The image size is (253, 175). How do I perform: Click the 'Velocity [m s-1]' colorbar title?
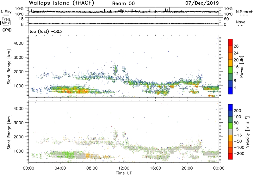pos(247,132)
